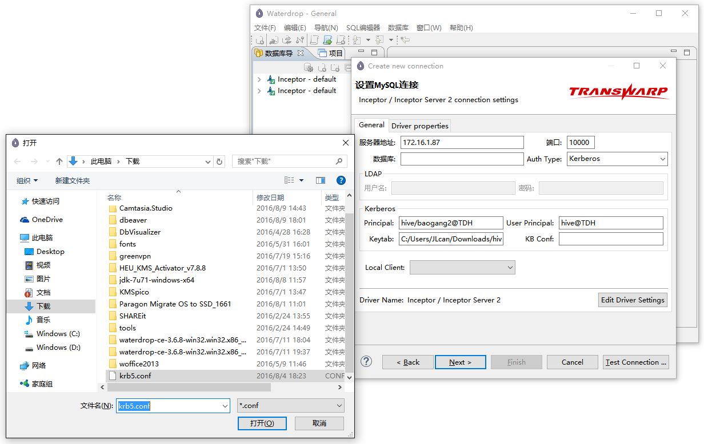Click the rollback transaction up-arrow icon
Viewport: 704px width, 444px height.
pyautogui.click(x=379, y=40)
